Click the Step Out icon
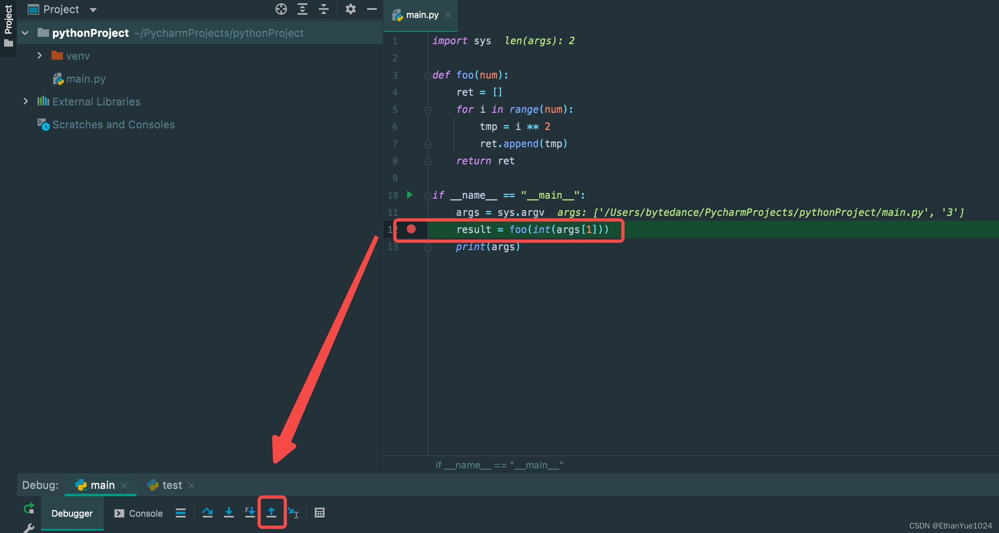This screenshot has width=999, height=533. (x=271, y=513)
